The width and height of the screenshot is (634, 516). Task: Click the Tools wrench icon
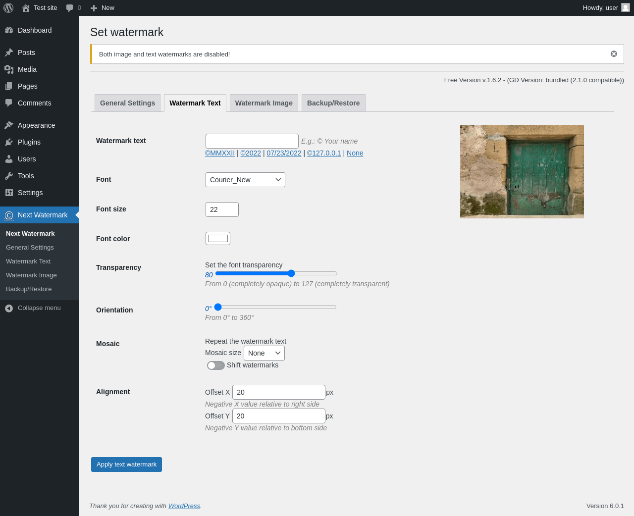pyautogui.click(x=9, y=176)
